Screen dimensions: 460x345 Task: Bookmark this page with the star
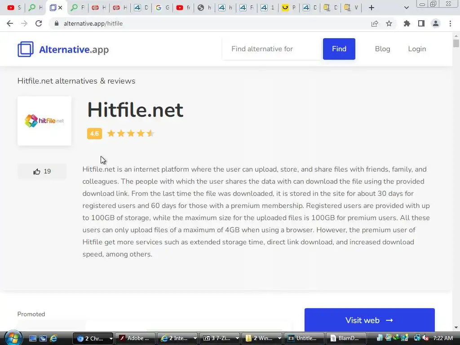click(x=389, y=23)
